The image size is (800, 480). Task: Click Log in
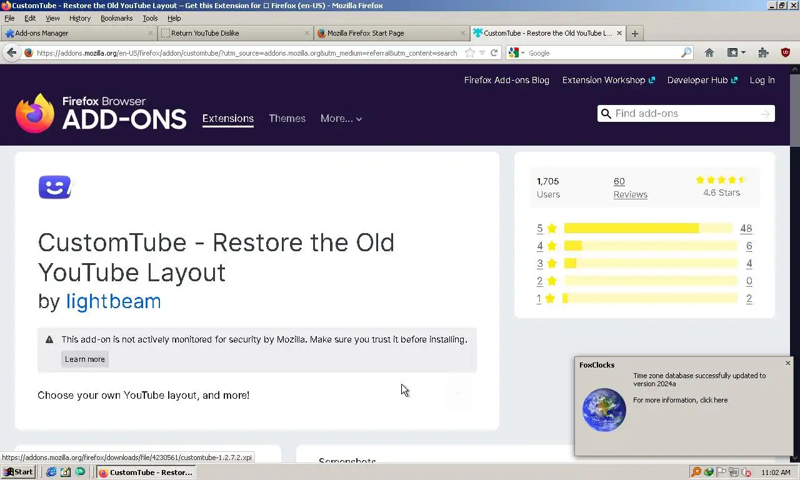click(x=762, y=80)
